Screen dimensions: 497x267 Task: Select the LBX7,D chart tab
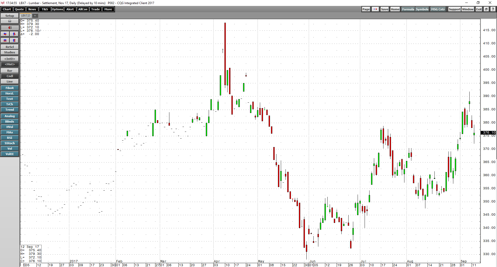pos(26,16)
